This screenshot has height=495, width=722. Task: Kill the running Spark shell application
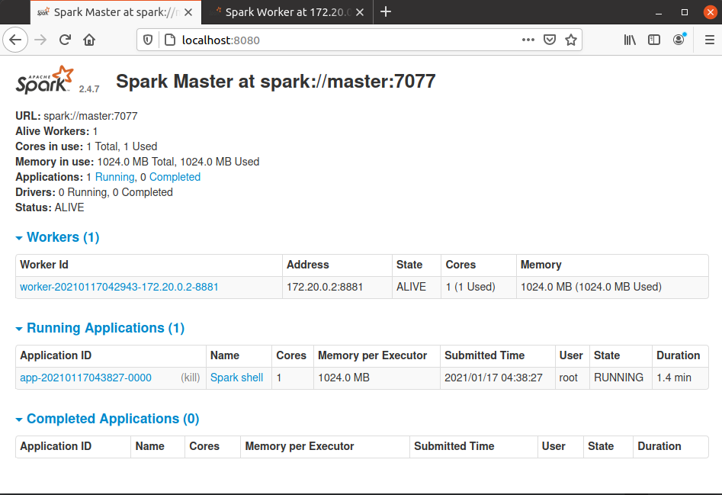[x=190, y=378]
